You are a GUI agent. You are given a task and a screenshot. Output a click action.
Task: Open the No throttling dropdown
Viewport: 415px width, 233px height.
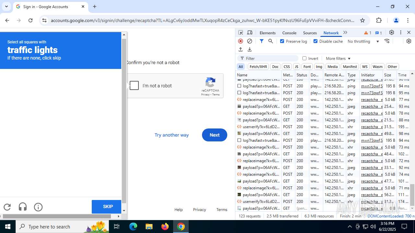pyautogui.click(x=363, y=41)
